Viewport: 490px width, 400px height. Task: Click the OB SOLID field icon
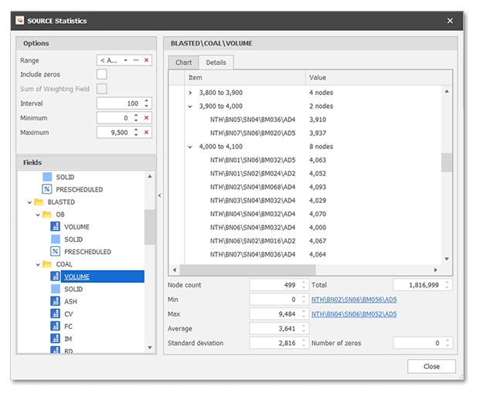[x=56, y=239]
